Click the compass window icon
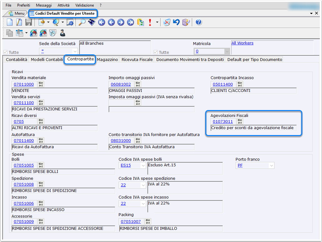The height and width of the screenshot is (242, 322). [x=53, y=33]
